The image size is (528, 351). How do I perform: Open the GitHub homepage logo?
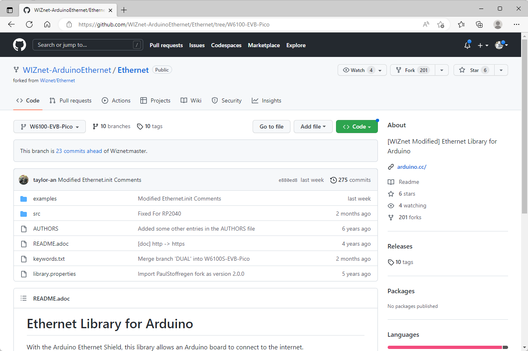pos(20,45)
